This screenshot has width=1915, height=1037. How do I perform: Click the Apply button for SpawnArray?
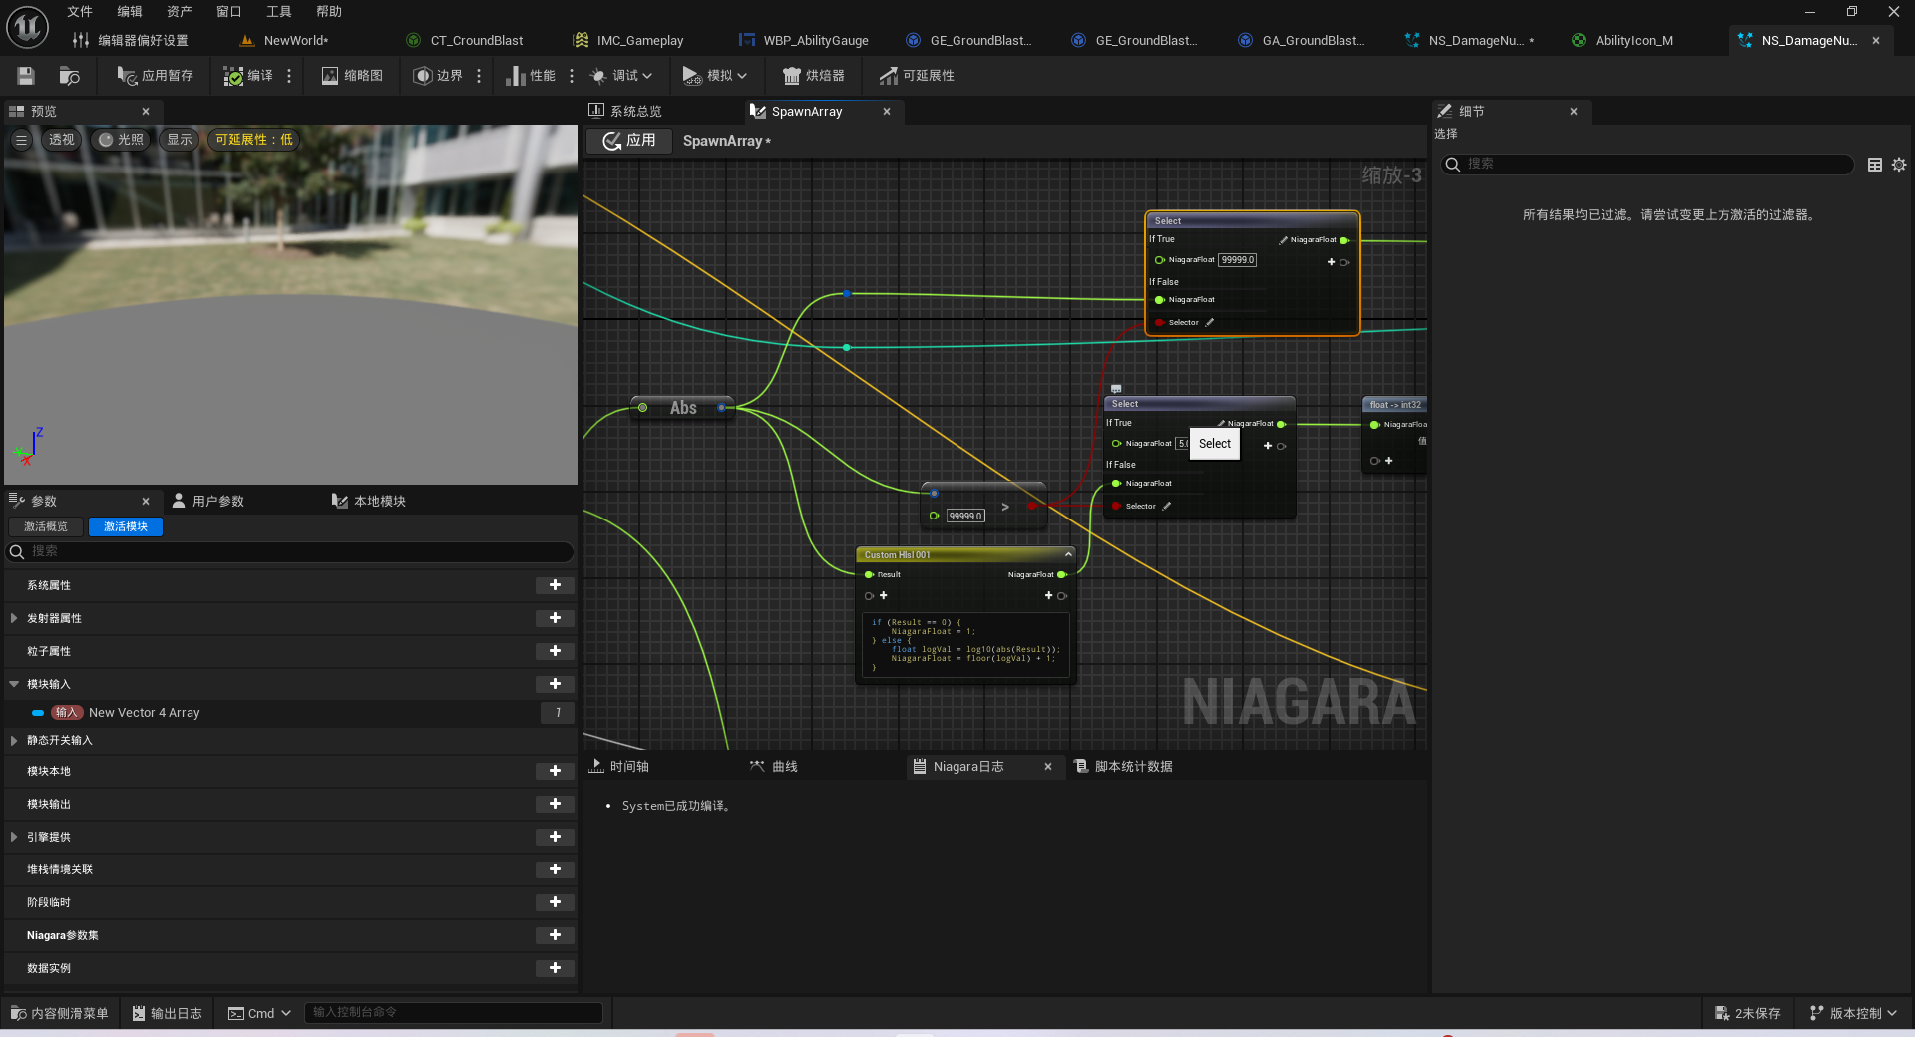point(630,141)
